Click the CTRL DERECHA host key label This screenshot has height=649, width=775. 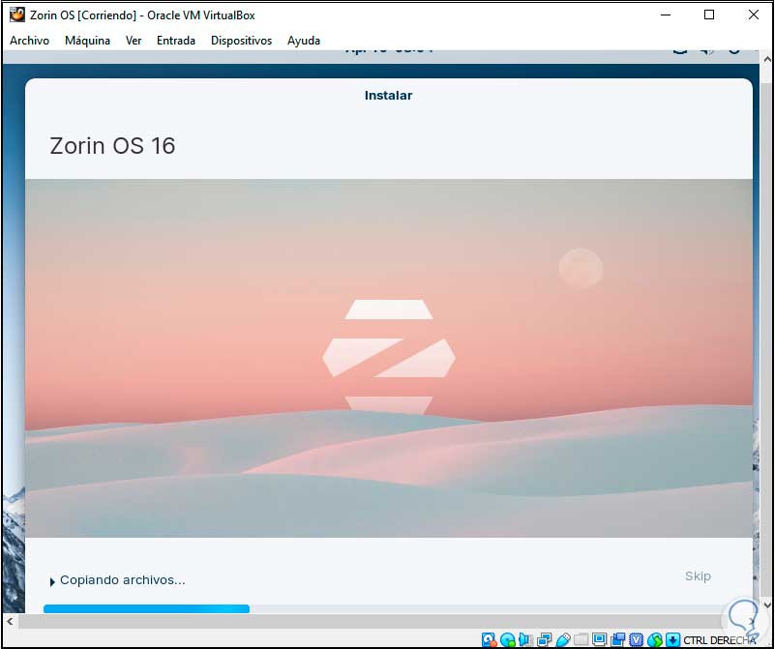[719, 640]
